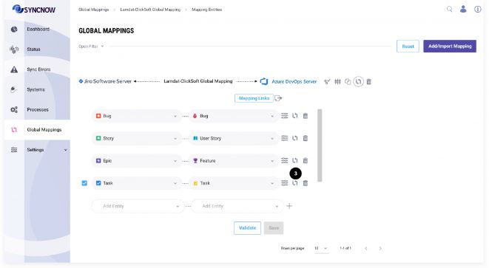The height and width of the screenshot is (268, 489).
Task: Click the circled sync icon in mapping header
Action: 358,81
